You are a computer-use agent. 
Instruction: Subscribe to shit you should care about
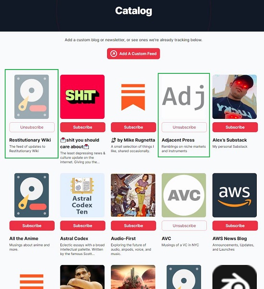(x=83, y=127)
